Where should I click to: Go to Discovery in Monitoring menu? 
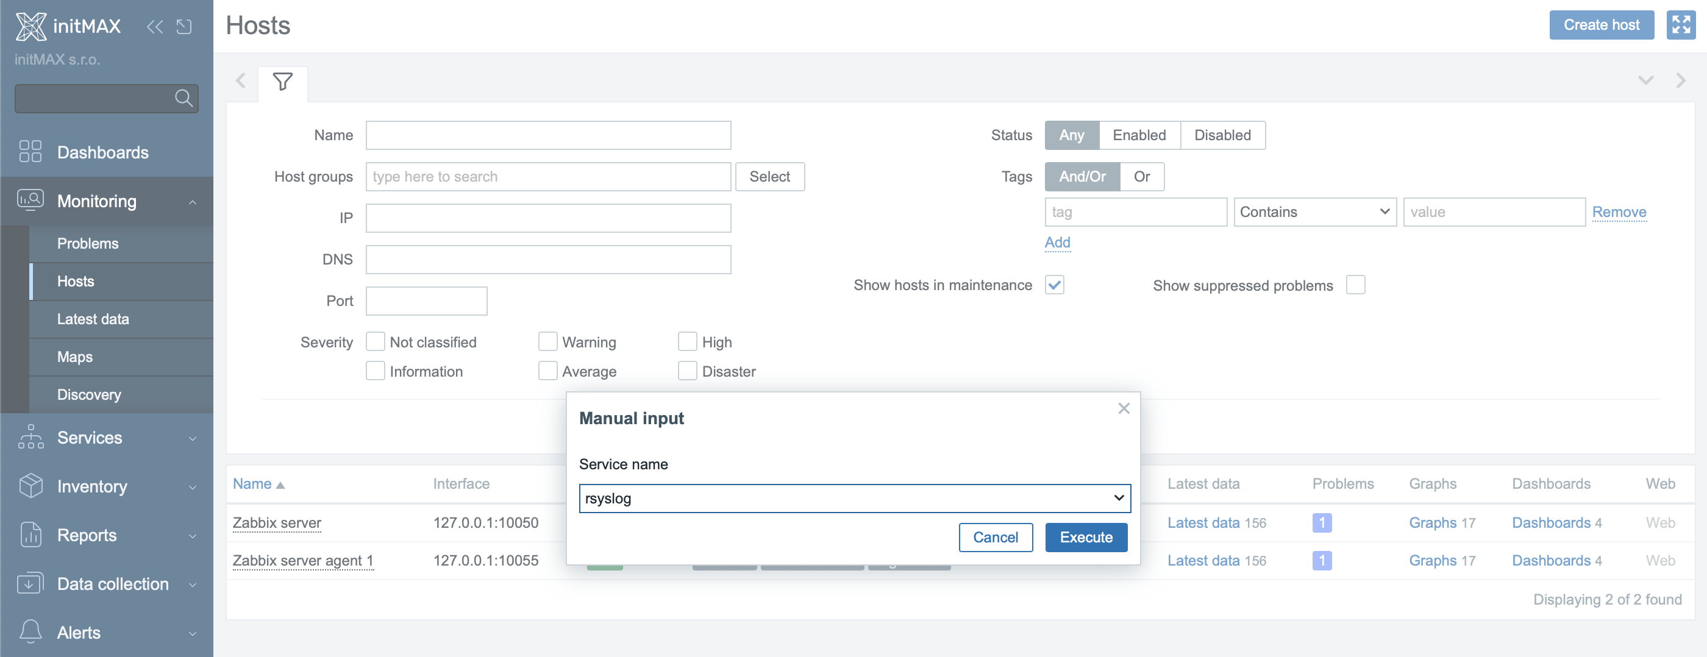[x=89, y=395]
